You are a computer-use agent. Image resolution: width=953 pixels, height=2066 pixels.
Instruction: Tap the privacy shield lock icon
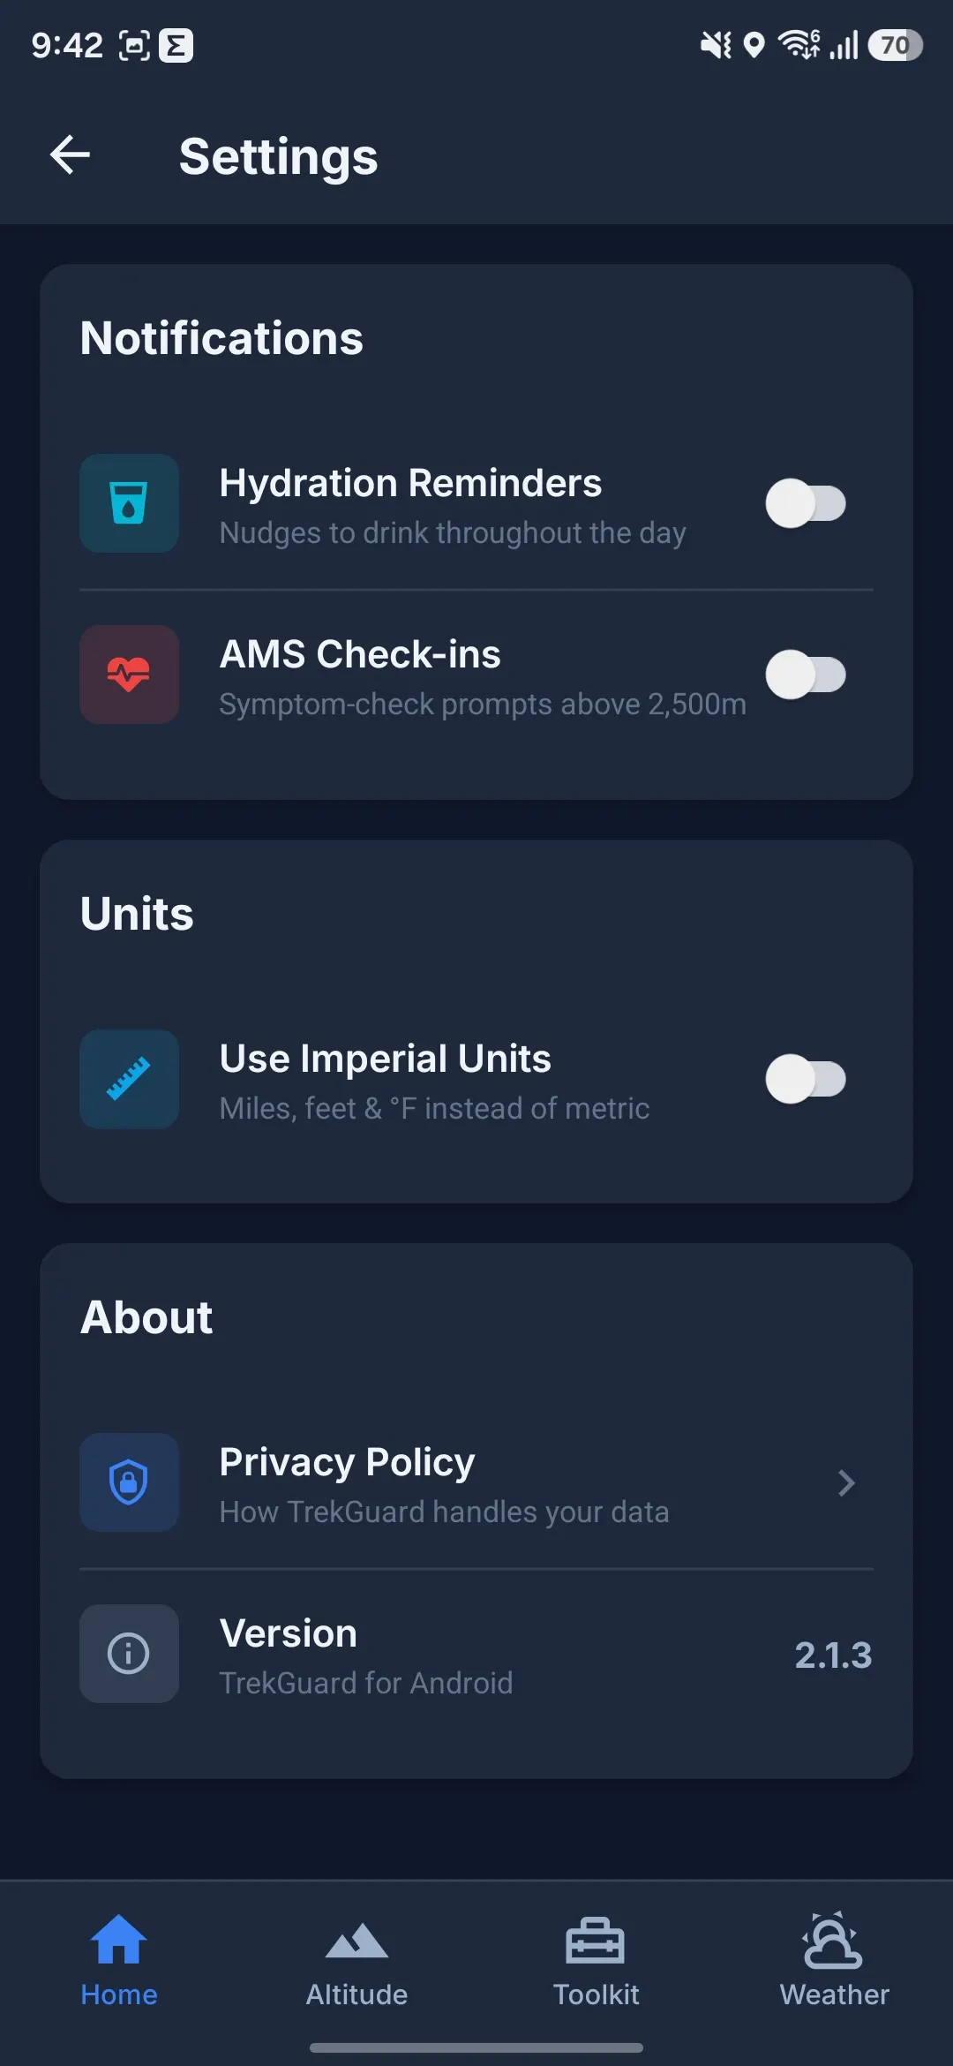coord(129,1482)
